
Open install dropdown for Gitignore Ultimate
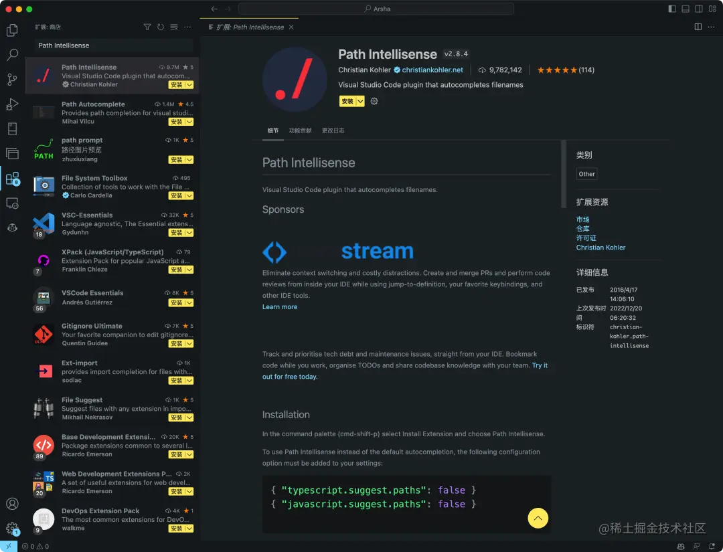point(189,343)
